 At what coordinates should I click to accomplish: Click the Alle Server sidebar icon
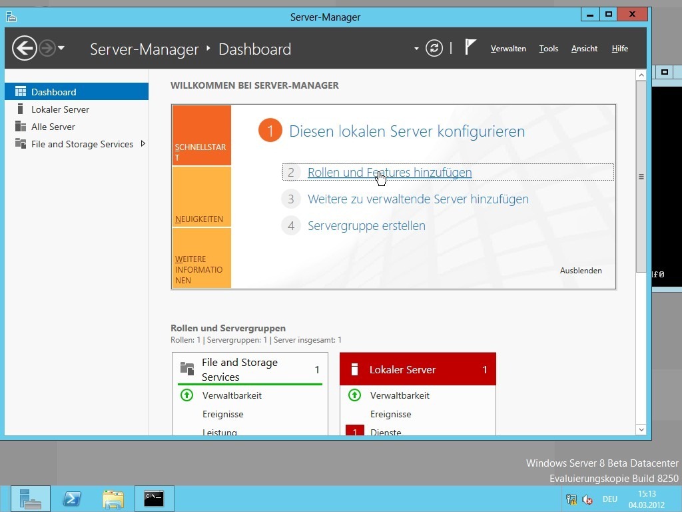click(21, 126)
